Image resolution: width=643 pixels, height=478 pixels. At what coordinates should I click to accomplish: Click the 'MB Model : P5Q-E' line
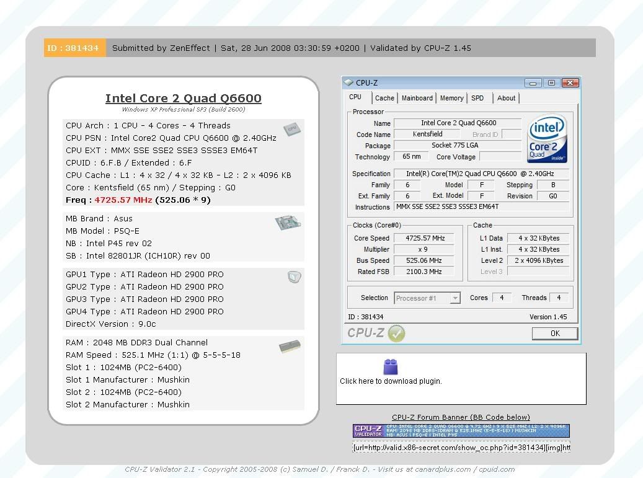[x=102, y=231]
